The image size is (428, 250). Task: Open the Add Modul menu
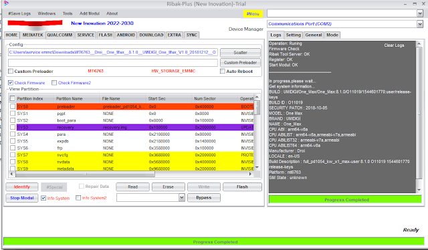point(90,13)
